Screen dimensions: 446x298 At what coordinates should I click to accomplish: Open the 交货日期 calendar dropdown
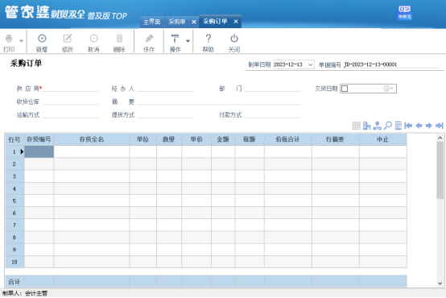point(389,89)
